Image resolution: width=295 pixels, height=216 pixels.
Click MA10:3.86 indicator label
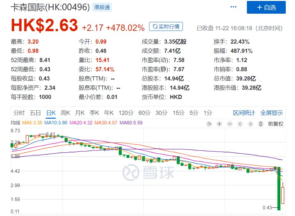click(x=56, y=123)
